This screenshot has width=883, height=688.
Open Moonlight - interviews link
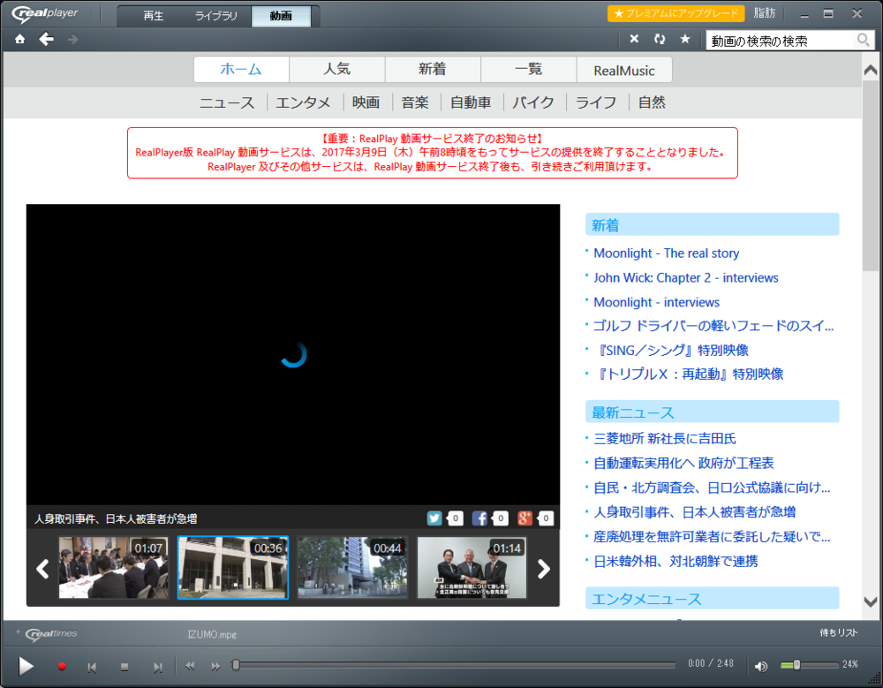pyautogui.click(x=657, y=303)
